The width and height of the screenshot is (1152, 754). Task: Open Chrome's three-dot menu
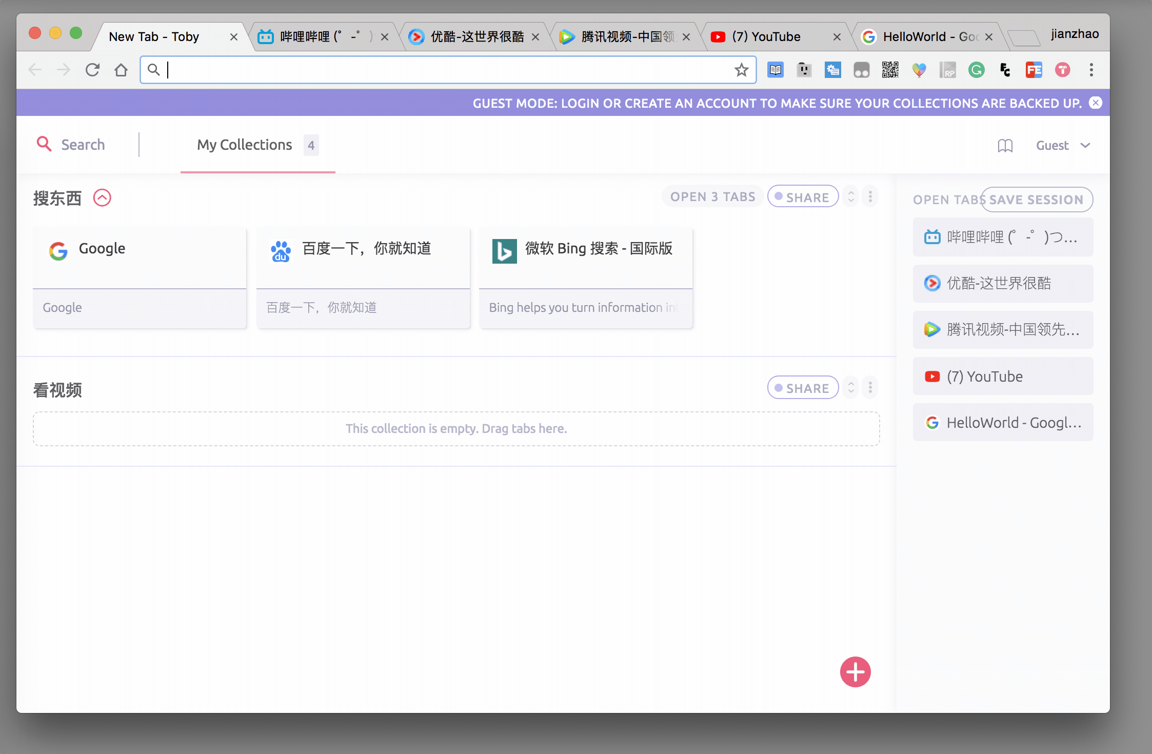point(1091,70)
